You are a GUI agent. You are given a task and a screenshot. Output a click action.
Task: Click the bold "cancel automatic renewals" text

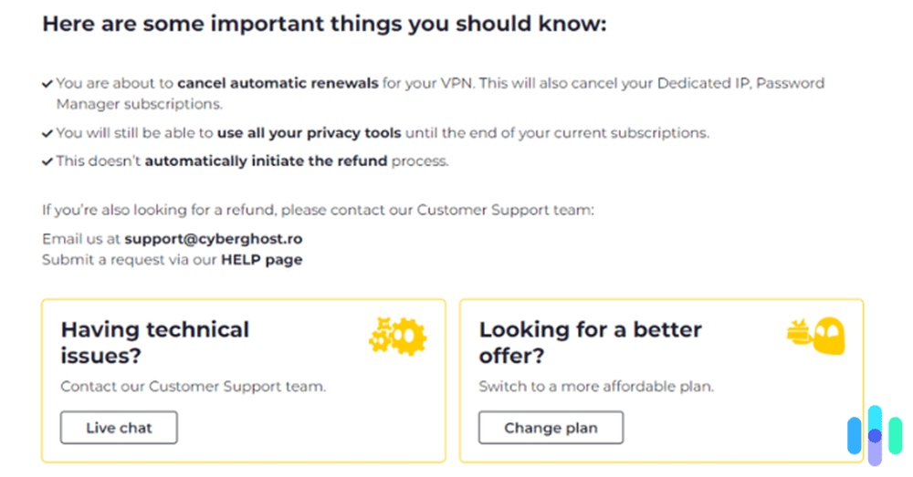[278, 84]
